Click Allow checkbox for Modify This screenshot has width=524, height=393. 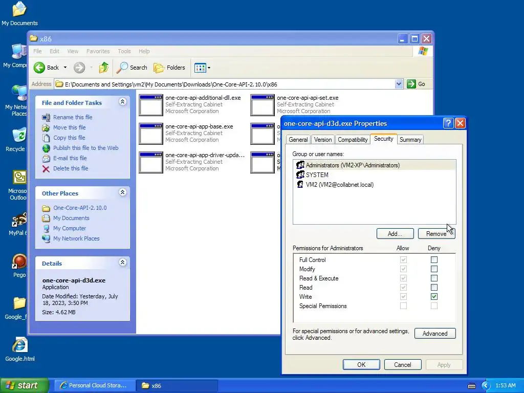click(x=403, y=269)
